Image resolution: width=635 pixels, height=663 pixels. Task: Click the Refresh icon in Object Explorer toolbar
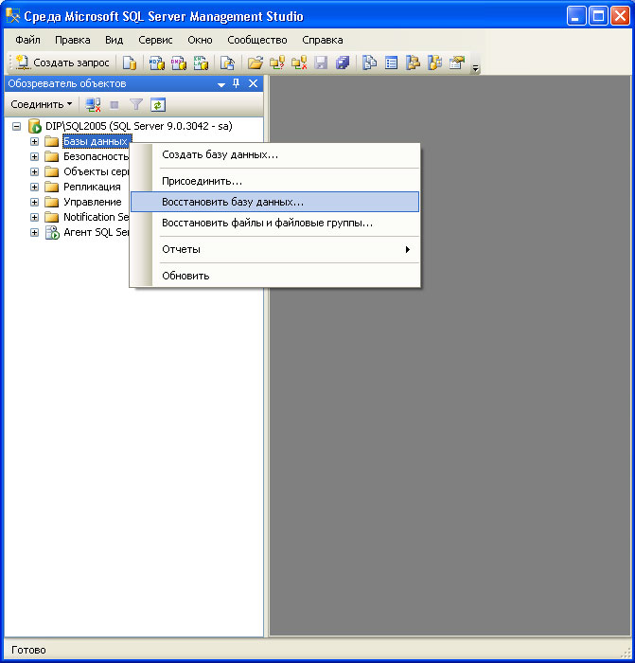(158, 104)
